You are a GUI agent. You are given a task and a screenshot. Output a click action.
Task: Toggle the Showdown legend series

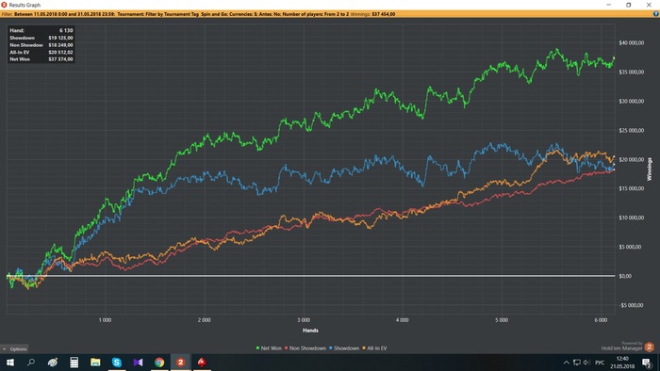344,347
